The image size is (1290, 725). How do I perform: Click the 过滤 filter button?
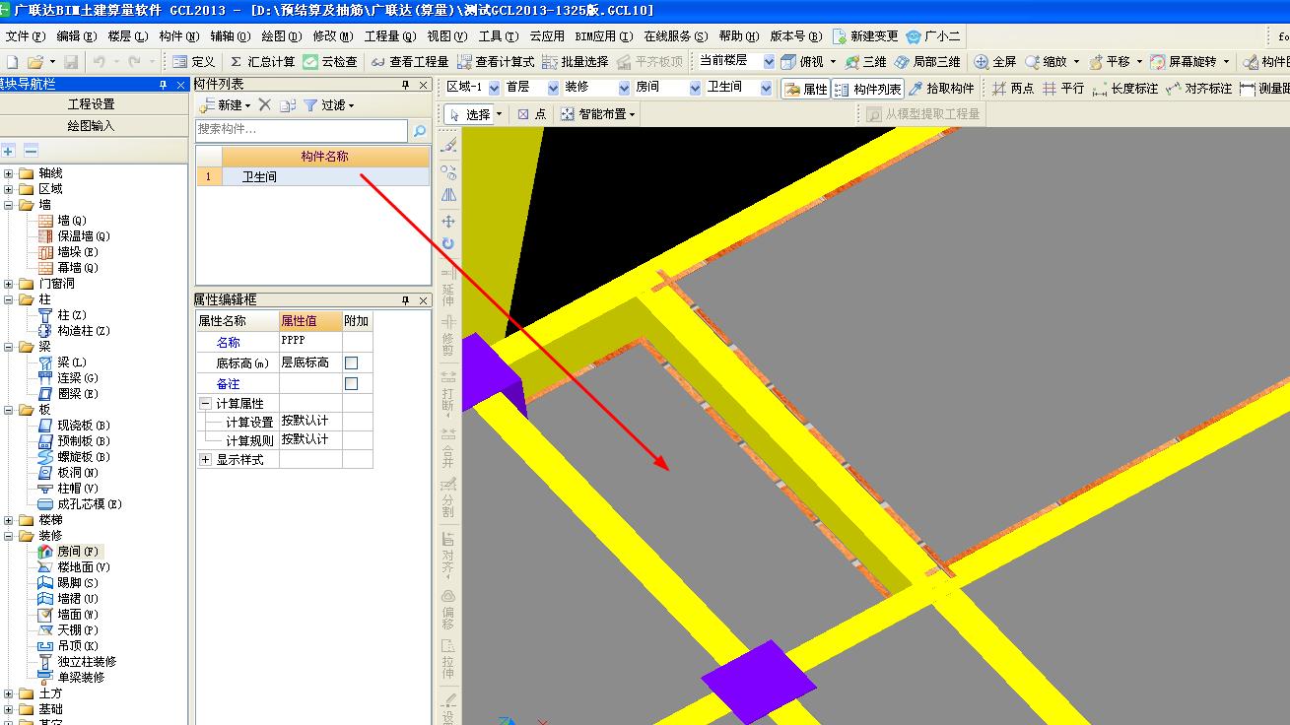click(329, 105)
